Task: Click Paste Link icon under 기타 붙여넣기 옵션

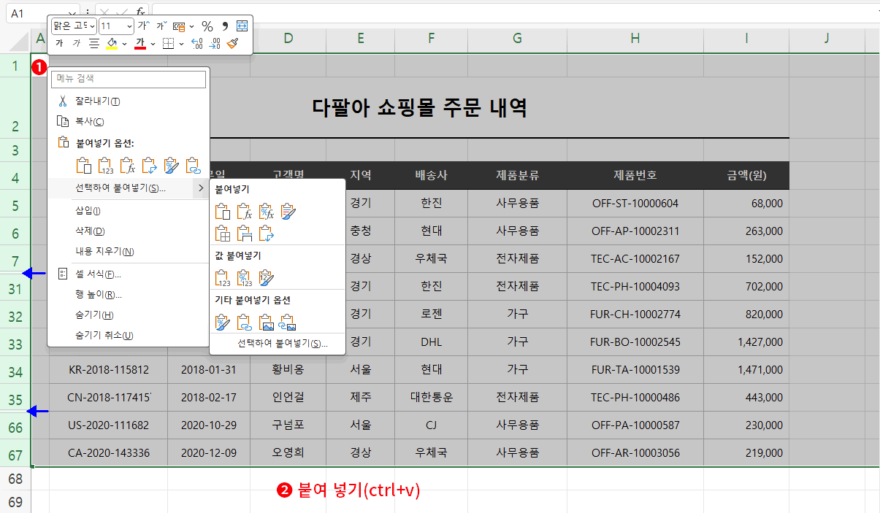Action: 245,322
